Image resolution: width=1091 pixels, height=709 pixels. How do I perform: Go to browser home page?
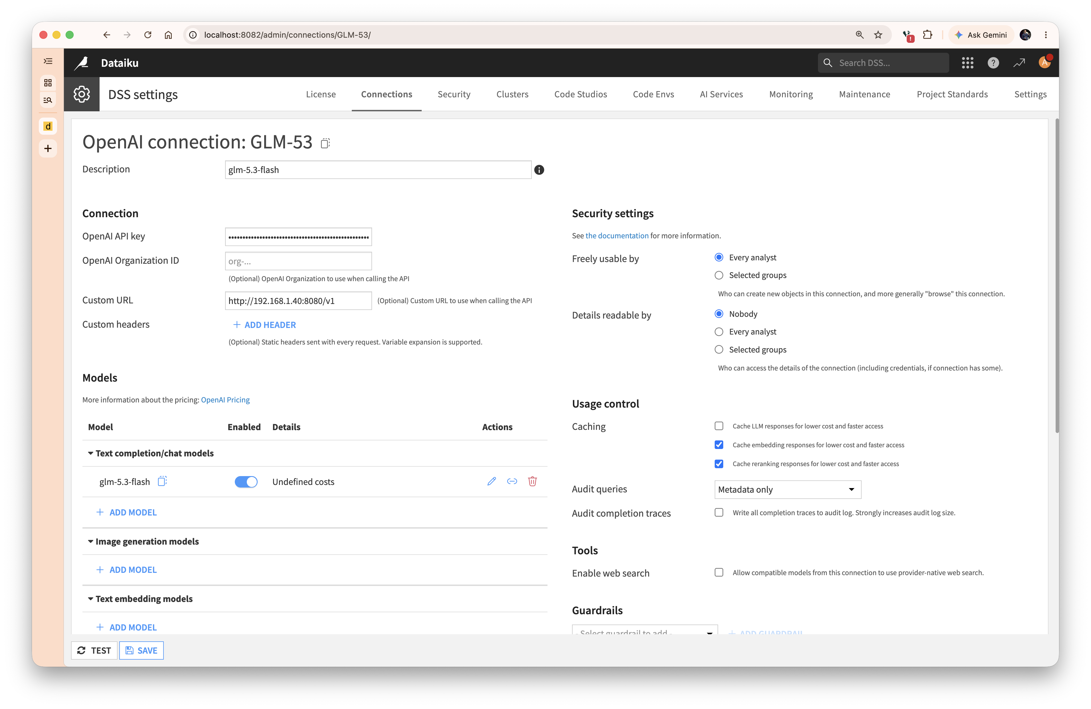(x=168, y=35)
